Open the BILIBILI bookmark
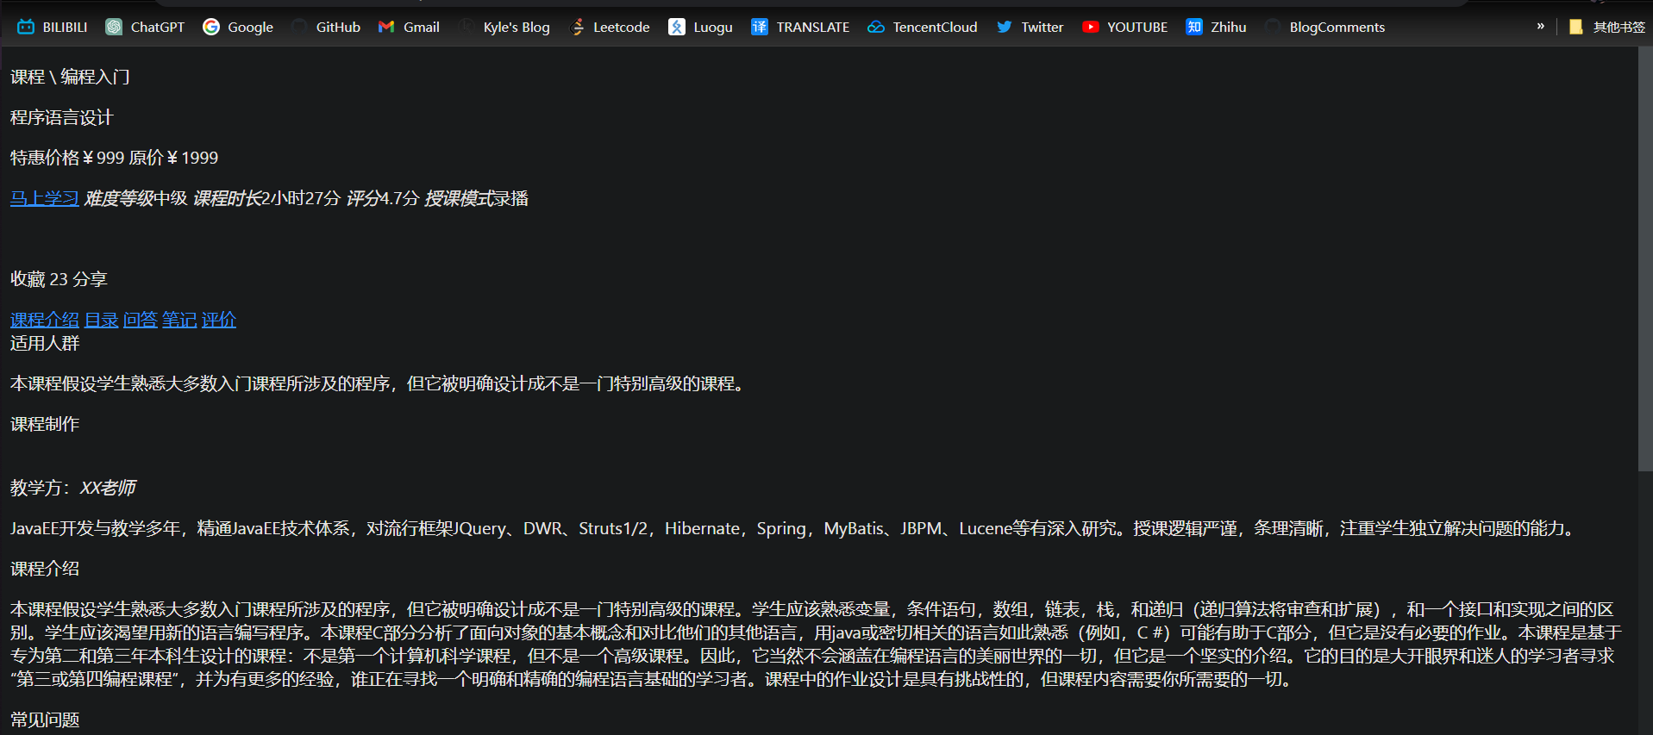The height and width of the screenshot is (735, 1653). 53,27
